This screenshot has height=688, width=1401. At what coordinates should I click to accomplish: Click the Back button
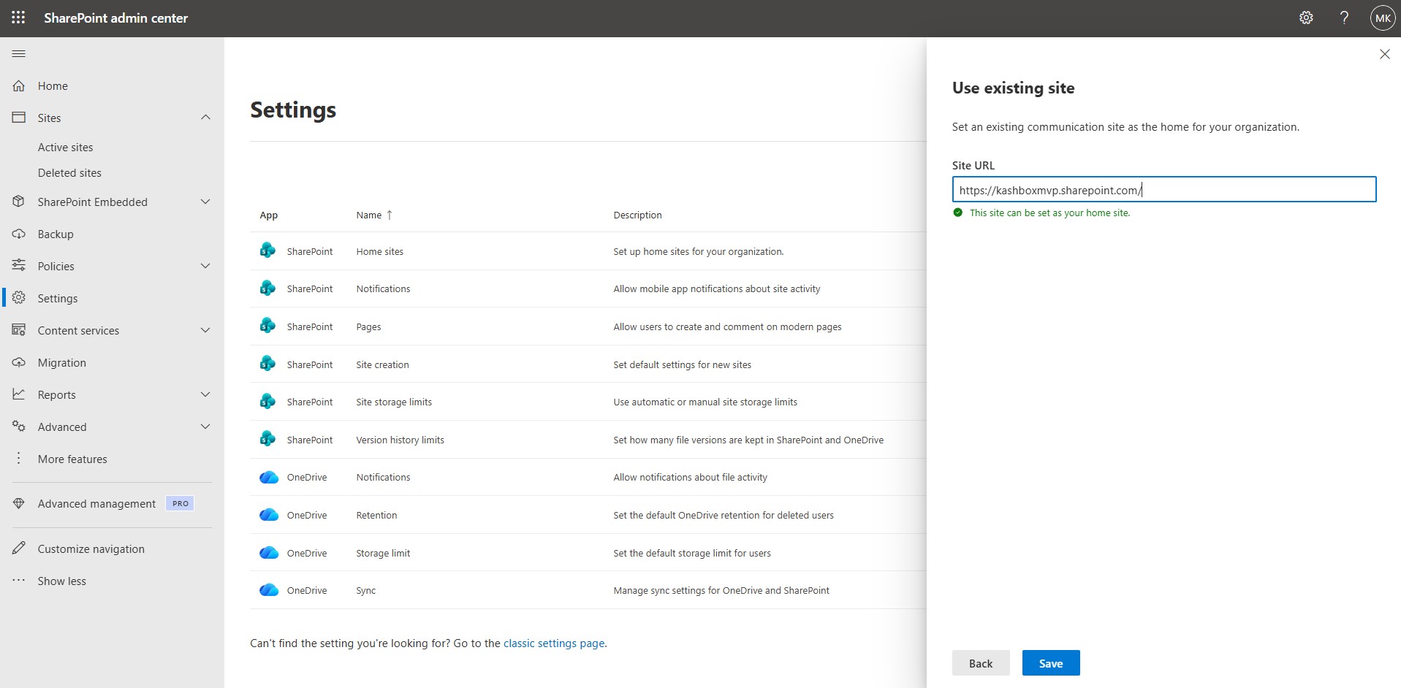click(981, 662)
